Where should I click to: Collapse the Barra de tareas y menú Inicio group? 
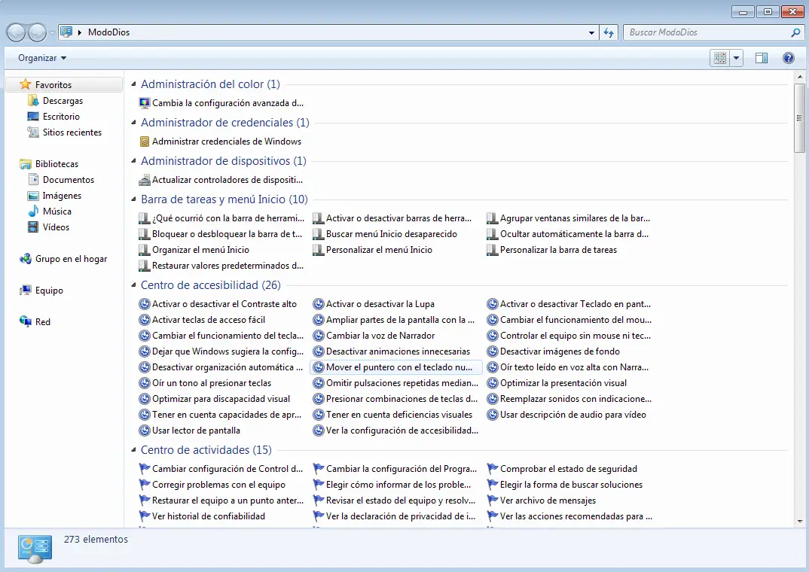click(134, 199)
